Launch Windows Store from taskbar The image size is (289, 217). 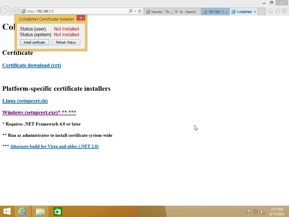click(x=58, y=211)
